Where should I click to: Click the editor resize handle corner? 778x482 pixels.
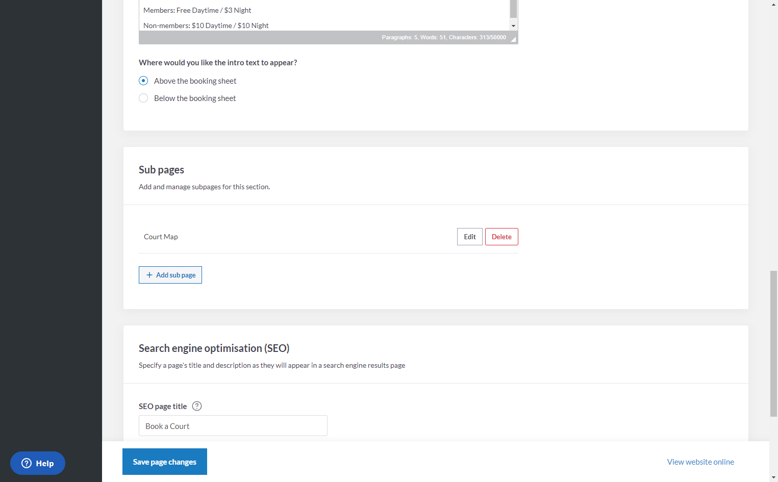513,39
